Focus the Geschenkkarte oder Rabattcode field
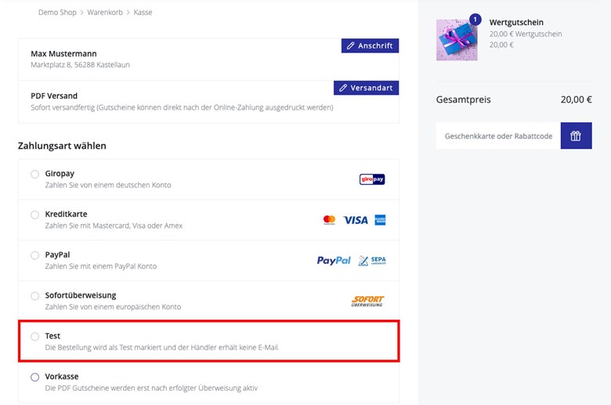 498,136
